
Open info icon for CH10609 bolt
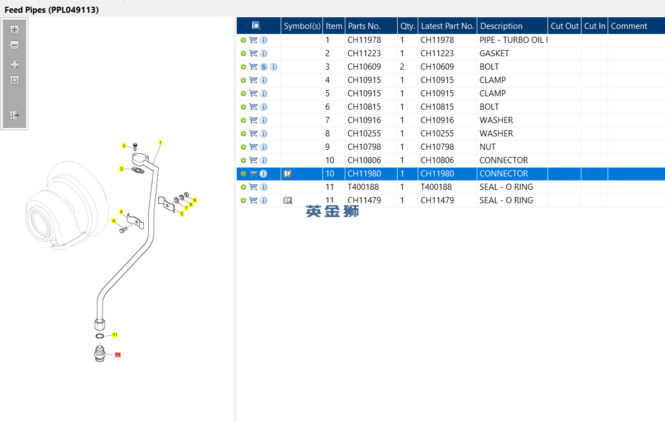click(x=273, y=67)
